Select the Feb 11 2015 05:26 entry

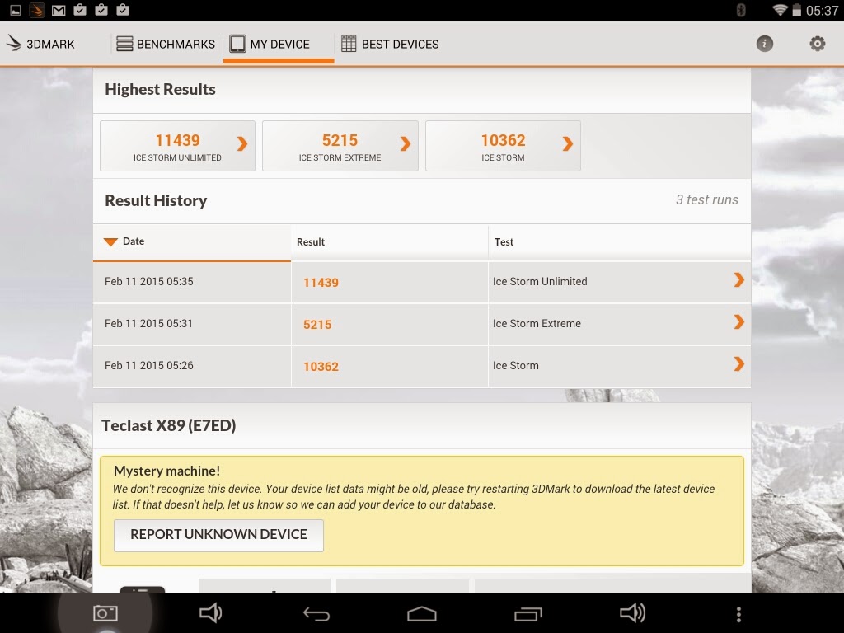click(x=148, y=365)
